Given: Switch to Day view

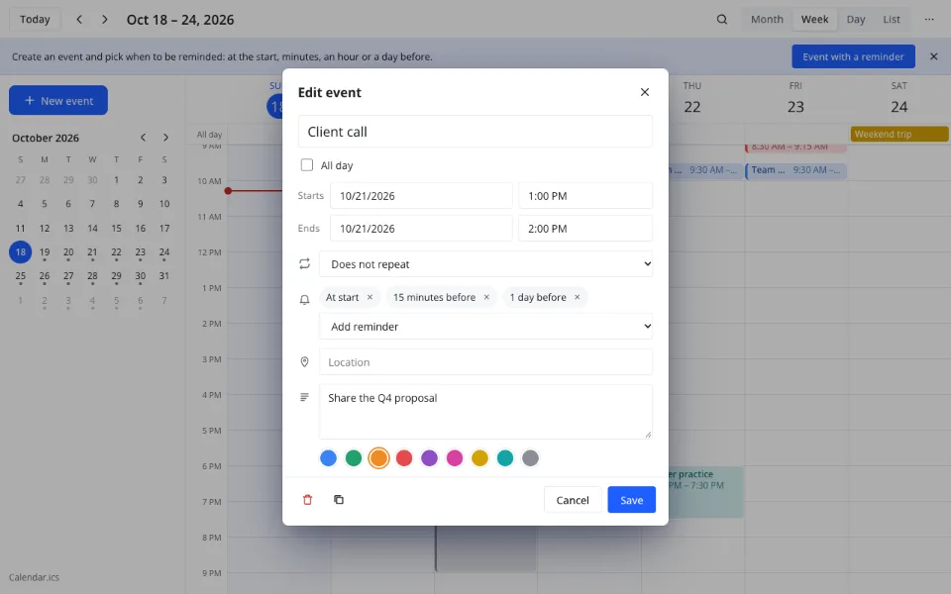Looking at the screenshot, I should click(856, 20).
